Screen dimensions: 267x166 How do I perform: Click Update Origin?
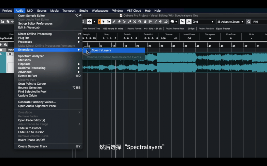(x=49, y=95)
